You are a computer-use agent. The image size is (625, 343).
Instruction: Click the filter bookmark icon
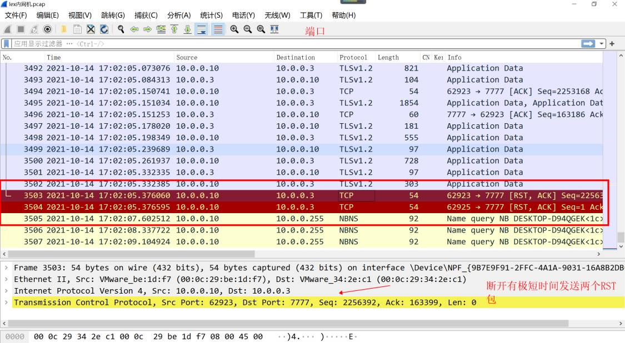point(6,43)
